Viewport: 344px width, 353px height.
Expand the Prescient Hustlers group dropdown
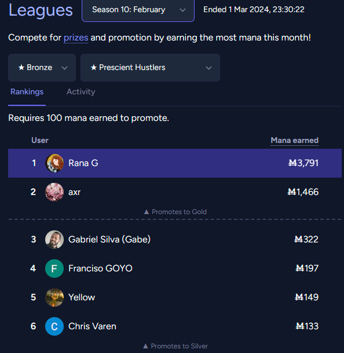150,68
